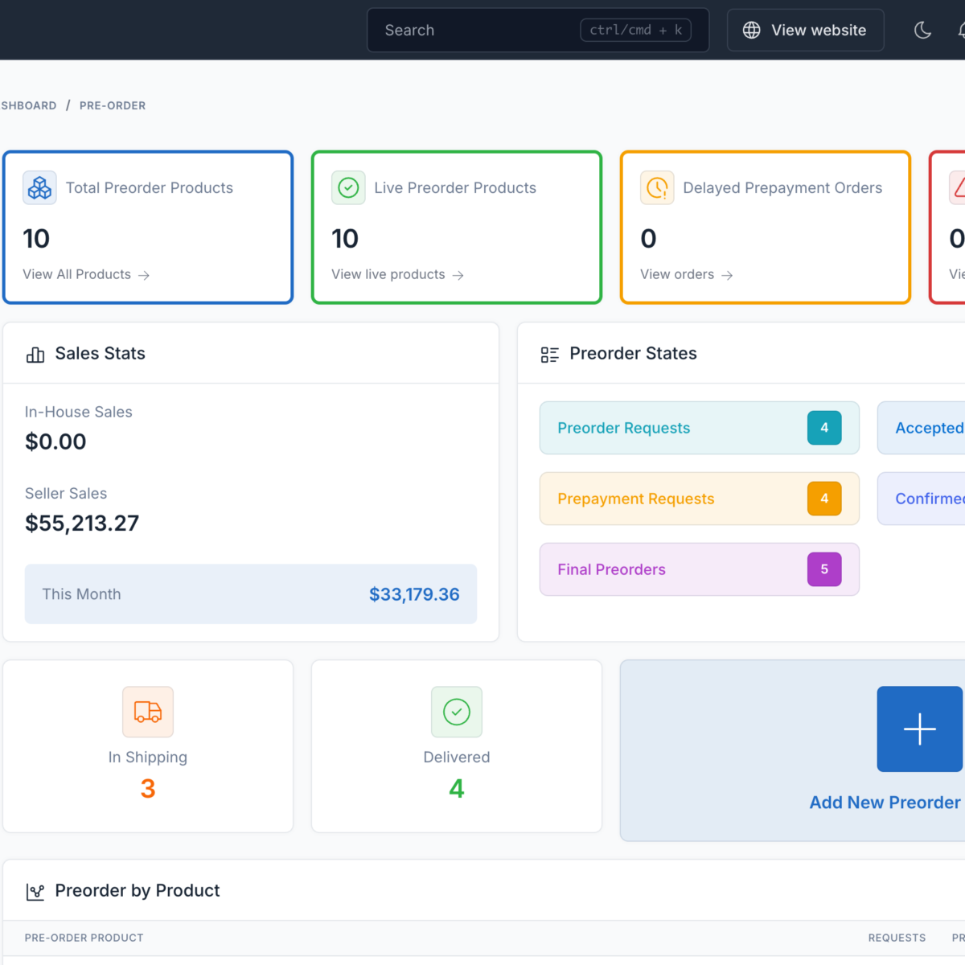Screen dimensions: 965x965
Task: Click REQUESTS column header
Action: [897, 938]
